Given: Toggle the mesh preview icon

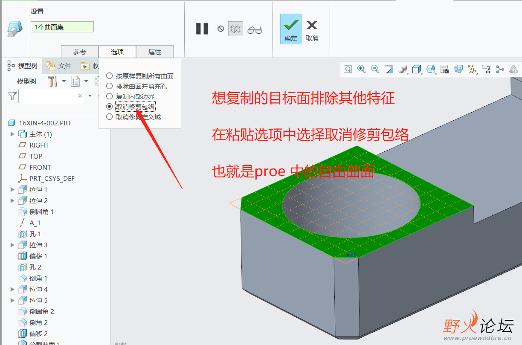Looking at the screenshot, I should pyautogui.click(x=235, y=29).
